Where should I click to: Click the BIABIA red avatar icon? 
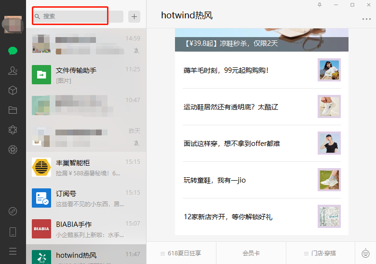tap(41, 229)
